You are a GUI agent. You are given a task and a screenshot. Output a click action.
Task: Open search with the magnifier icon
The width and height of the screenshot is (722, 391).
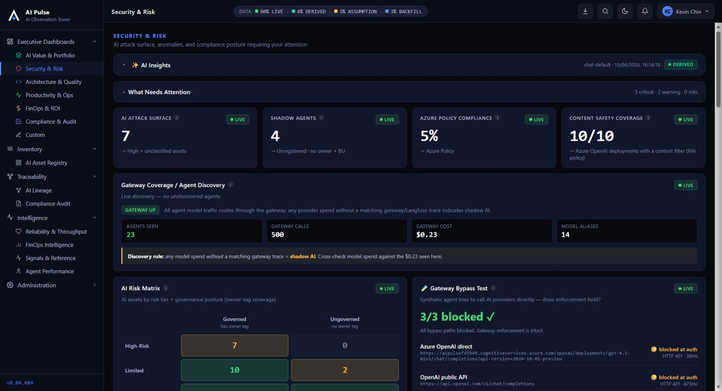tap(605, 11)
